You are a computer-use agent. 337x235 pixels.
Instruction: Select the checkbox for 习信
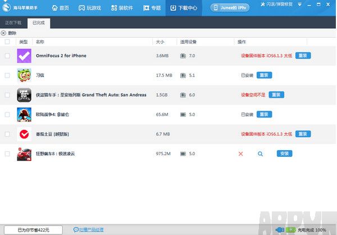(7, 75)
